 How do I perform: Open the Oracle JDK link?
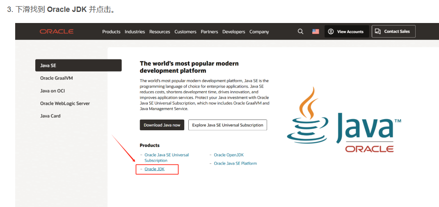(x=154, y=169)
